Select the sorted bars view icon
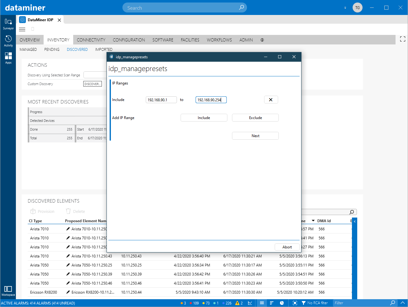This screenshot has width=408, height=307. coord(272,303)
